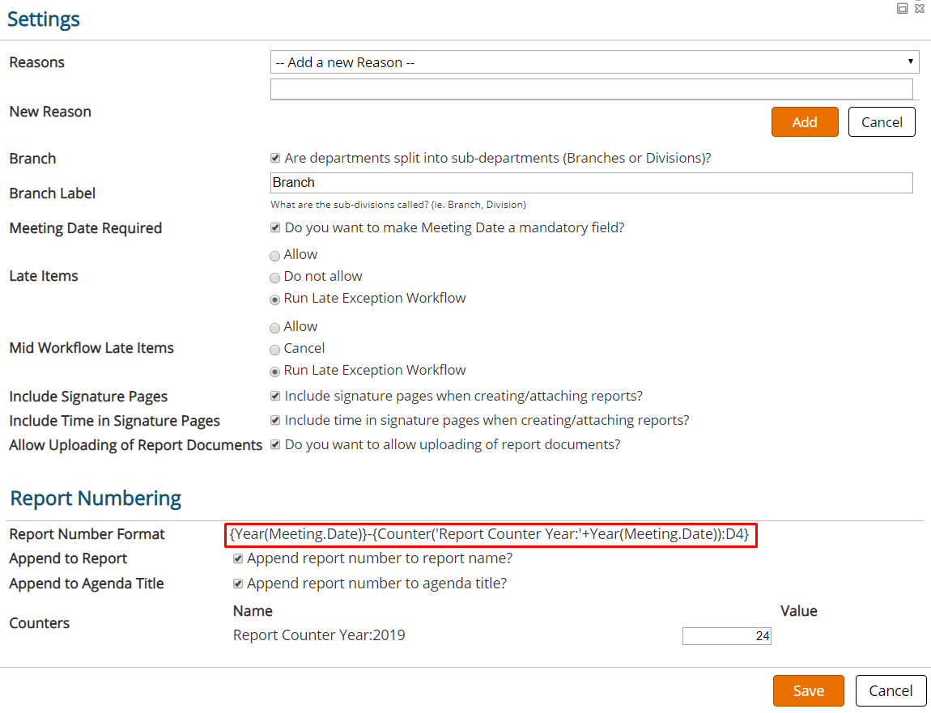
Task: Edit the Branch Label text field
Action: (591, 182)
